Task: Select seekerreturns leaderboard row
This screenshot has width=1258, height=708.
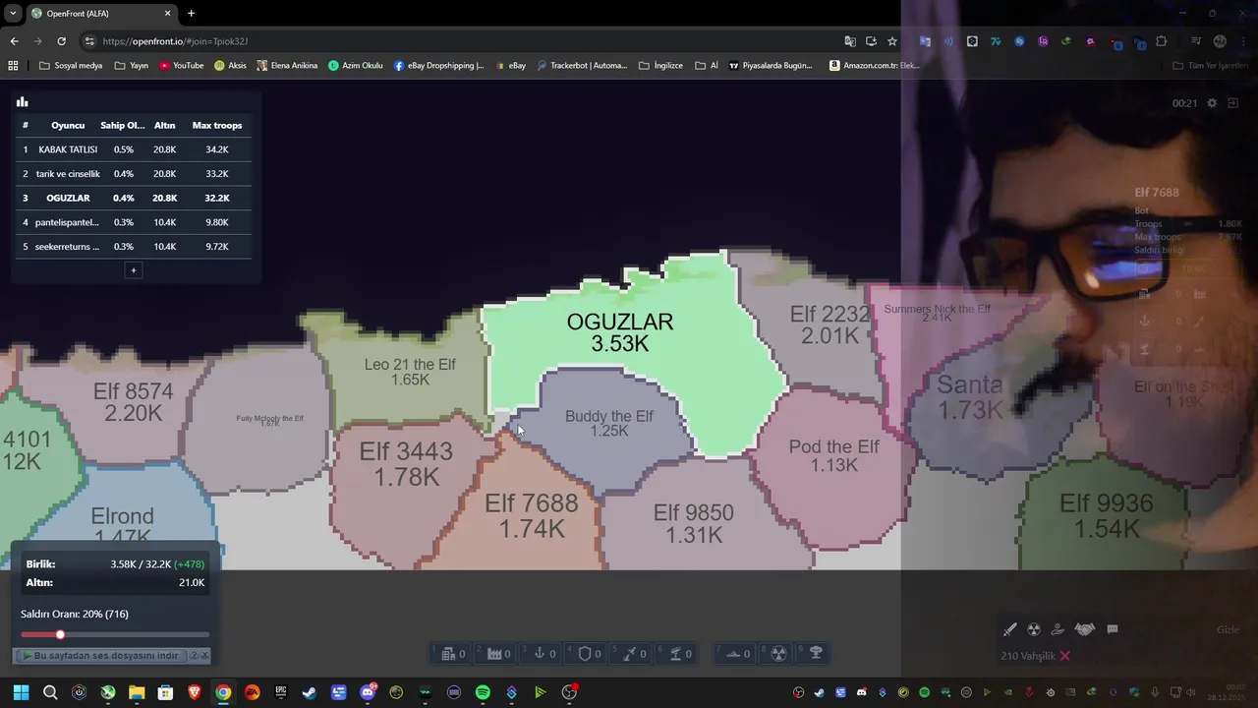Action: click(x=133, y=247)
